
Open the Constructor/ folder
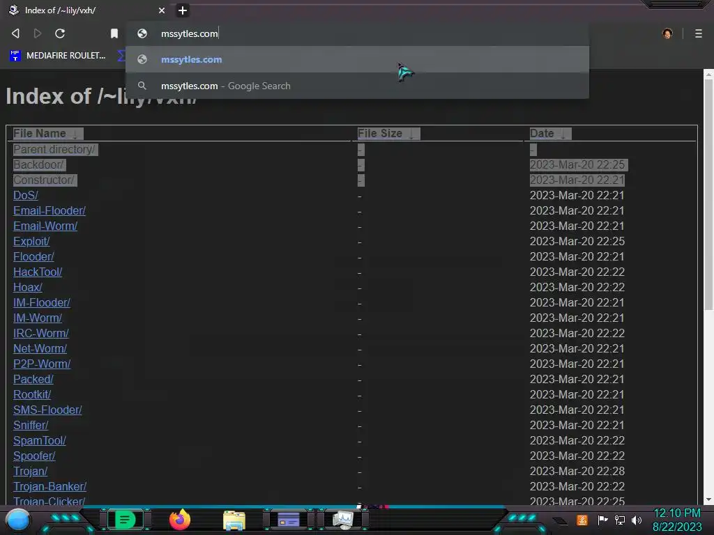44,180
